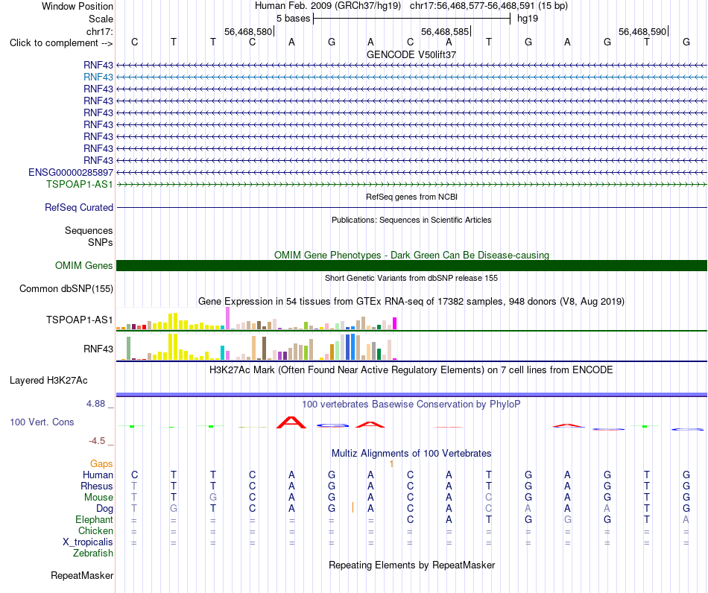Open 'OMIM Gene Phenotypes' track title

[x=411, y=255]
